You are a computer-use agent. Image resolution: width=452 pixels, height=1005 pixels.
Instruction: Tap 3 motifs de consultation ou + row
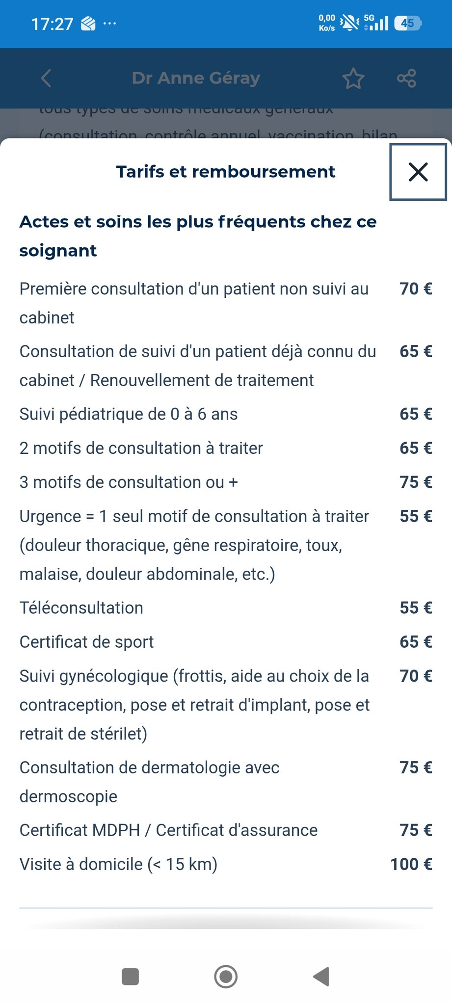pyautogui.click(x=226, y=482)
